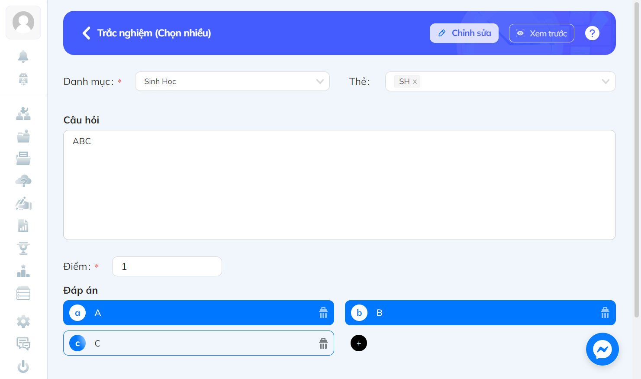
Task: Open the stacked documents icon in sidebar
Action: pyautogui.click(x=23, y=159)
